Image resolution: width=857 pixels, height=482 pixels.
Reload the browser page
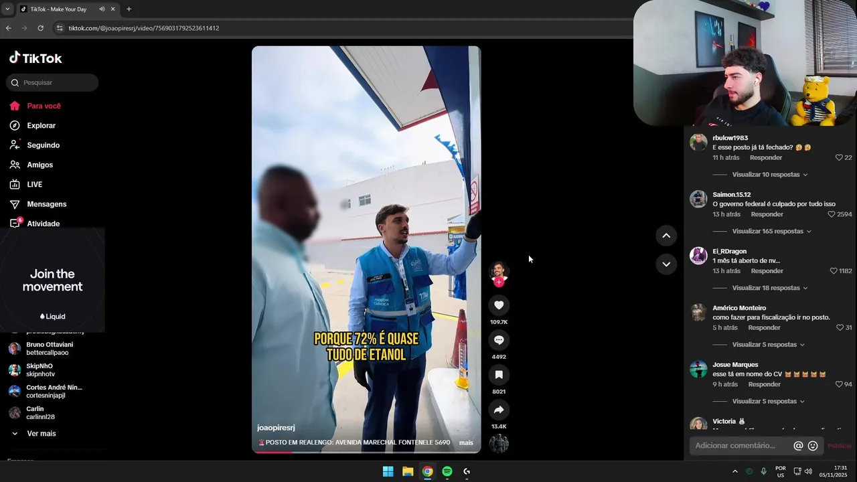[x=40, y=28]
